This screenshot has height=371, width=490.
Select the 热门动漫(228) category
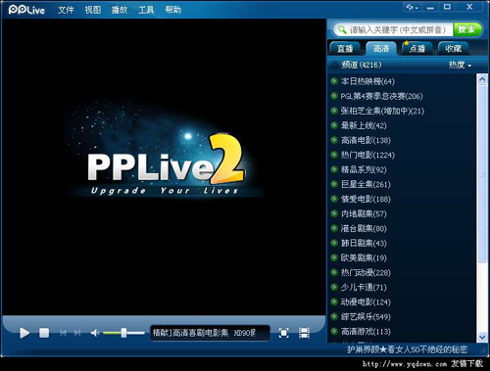point(366,272)
